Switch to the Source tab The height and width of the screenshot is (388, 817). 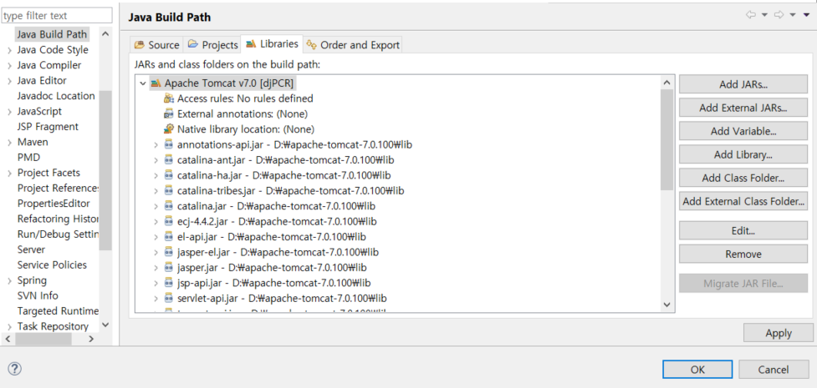[x=156, y=45]
